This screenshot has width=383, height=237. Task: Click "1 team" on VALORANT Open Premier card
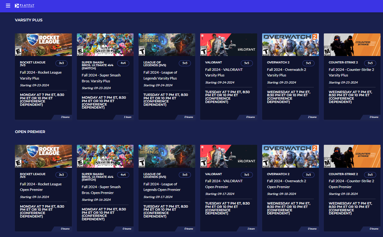point(251,229)
